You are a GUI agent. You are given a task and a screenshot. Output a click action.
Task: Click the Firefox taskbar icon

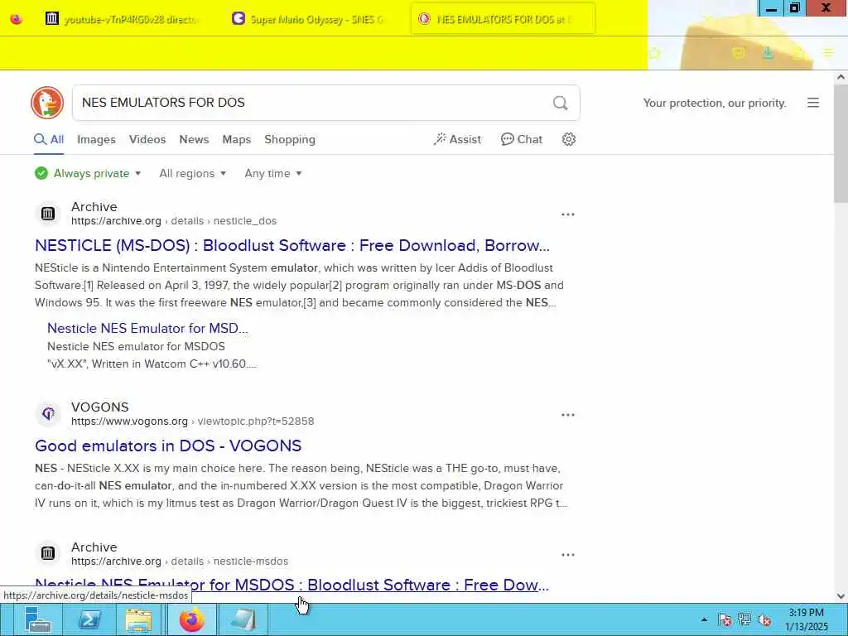191,619
